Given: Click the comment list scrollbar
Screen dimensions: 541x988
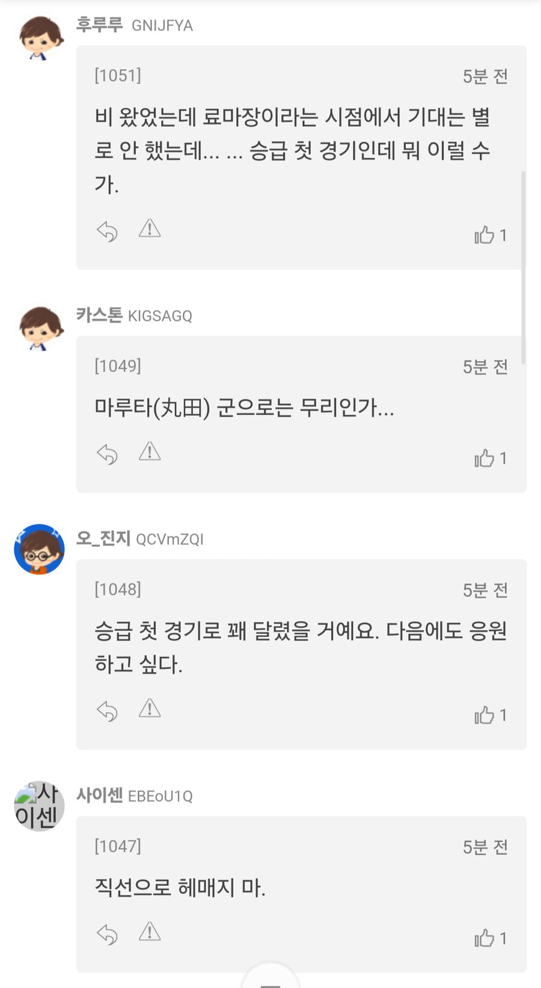Looking at the screenshot, I should click(x=523, y=267).
